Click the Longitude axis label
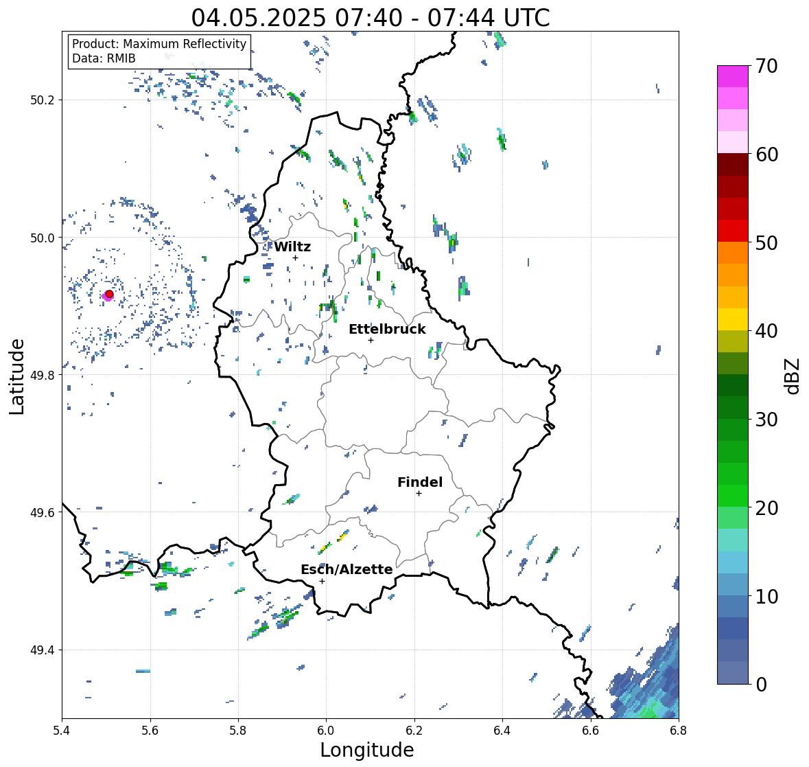Screen dimensions: 809x767 point(367,750)
